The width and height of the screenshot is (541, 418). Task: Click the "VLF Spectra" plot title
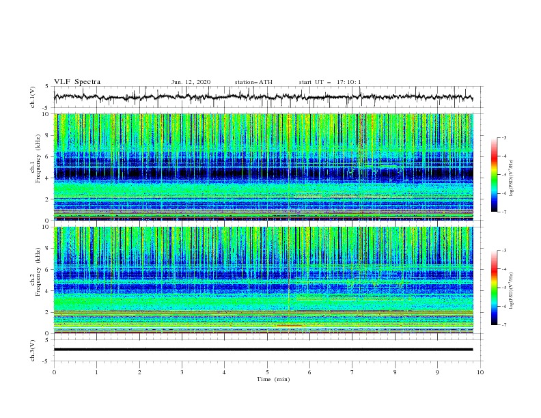[77, 82]
